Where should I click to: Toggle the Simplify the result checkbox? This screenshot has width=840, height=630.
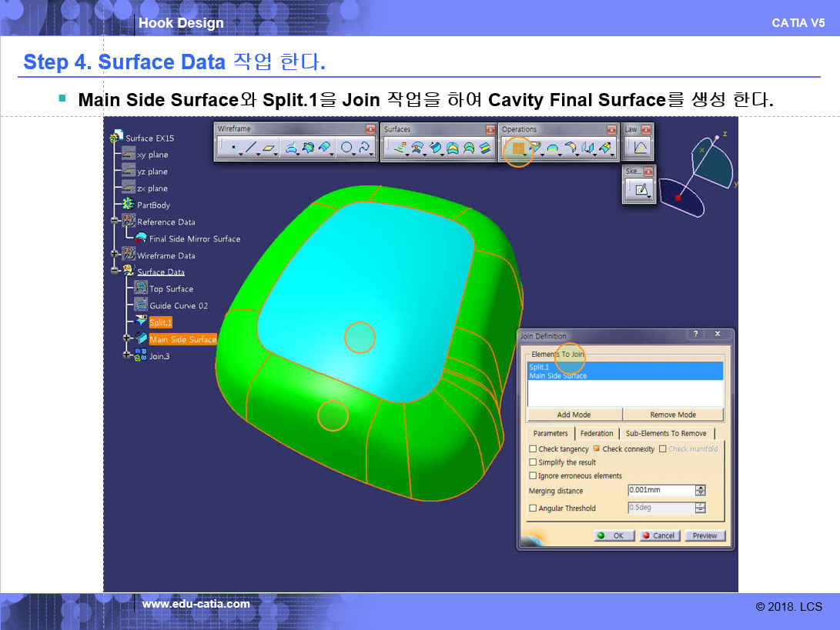click(533, 462)
